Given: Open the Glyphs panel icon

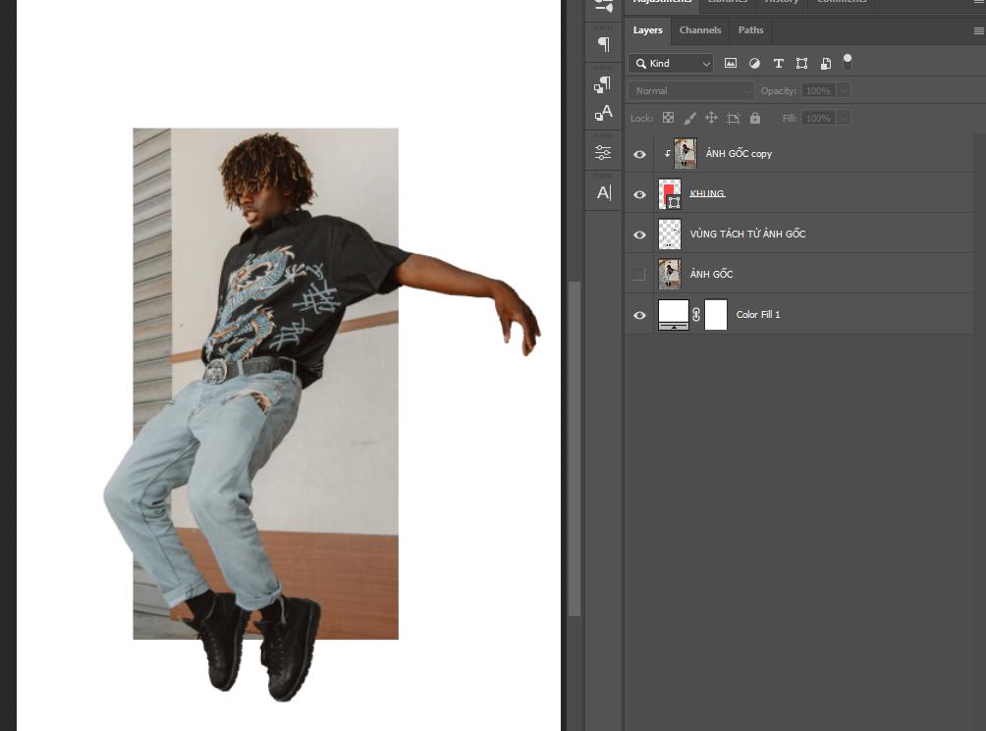Looking at the screenshot, I should pyautogui.click(x=603, y=193).
